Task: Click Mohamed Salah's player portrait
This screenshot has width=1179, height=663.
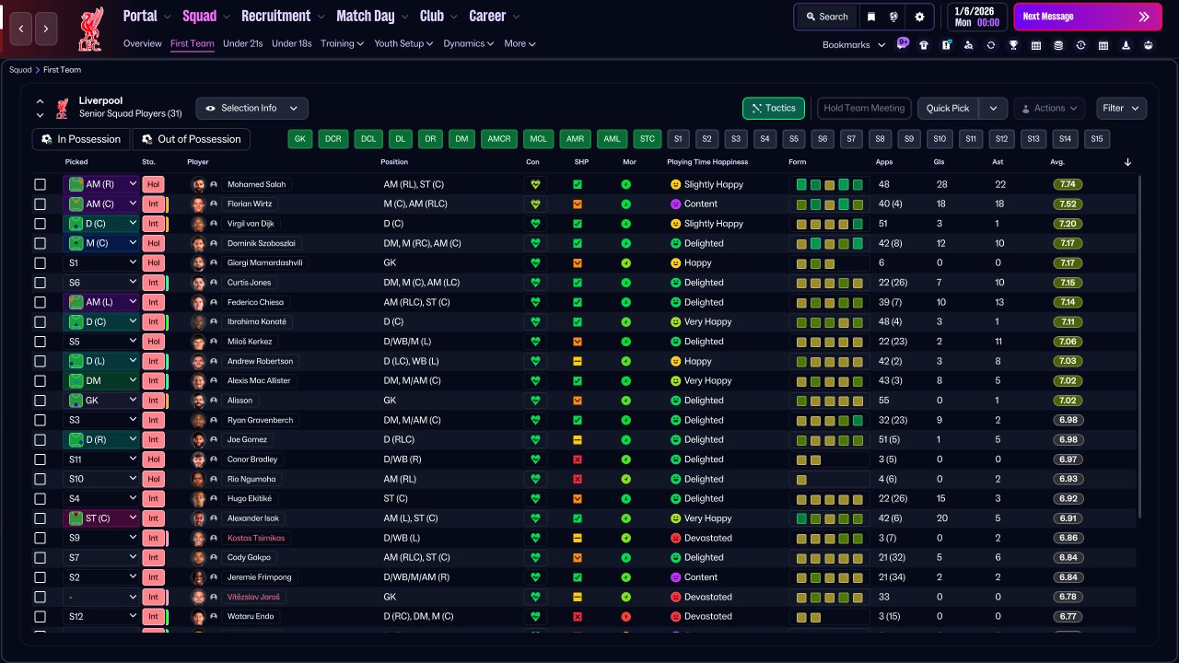Action: point(198,184)
